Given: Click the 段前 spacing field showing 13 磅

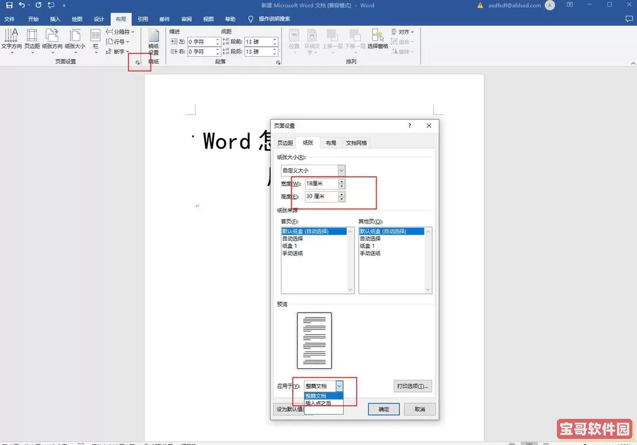Looking at the screenshot, I should pyautogui.click(x=258, y=42).
